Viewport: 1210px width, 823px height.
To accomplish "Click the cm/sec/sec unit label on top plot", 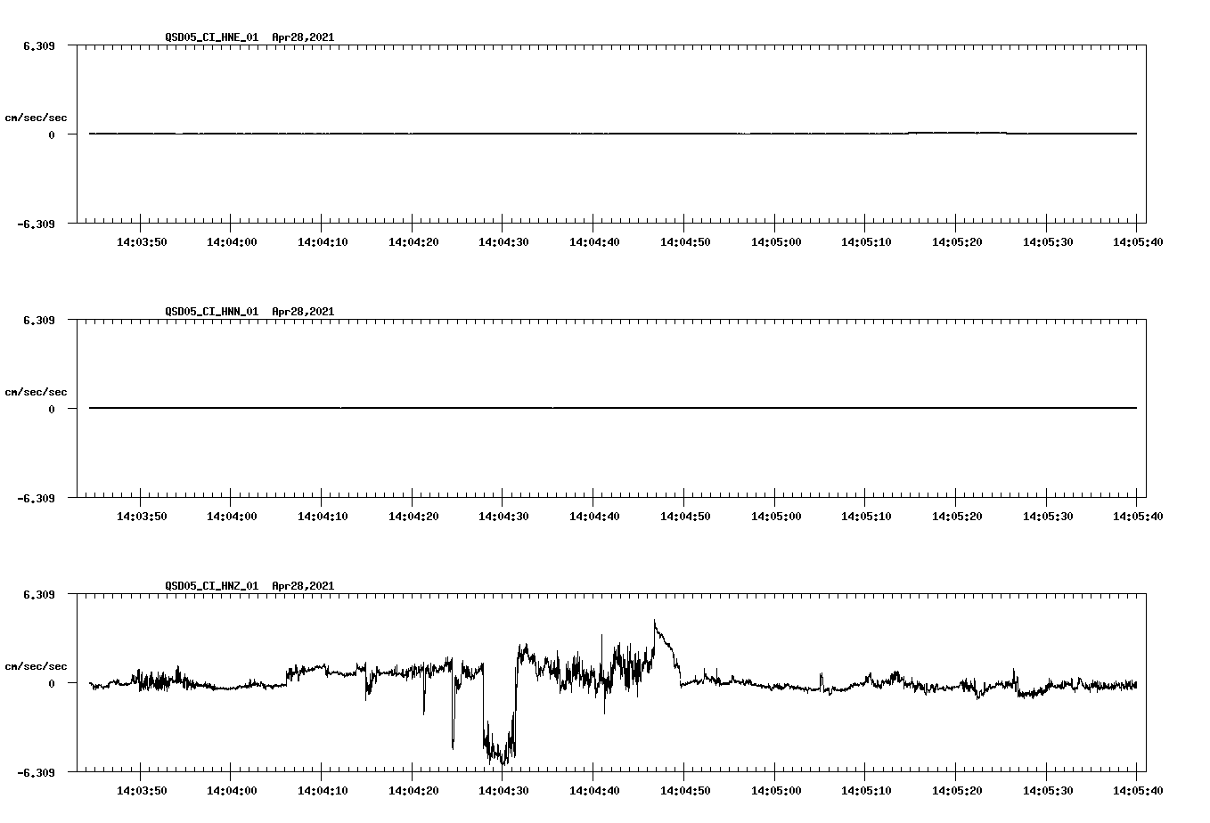I will point(37,117).
